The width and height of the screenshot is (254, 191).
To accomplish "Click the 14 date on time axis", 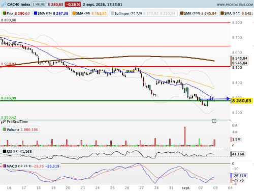I will [x=9, y=188].
